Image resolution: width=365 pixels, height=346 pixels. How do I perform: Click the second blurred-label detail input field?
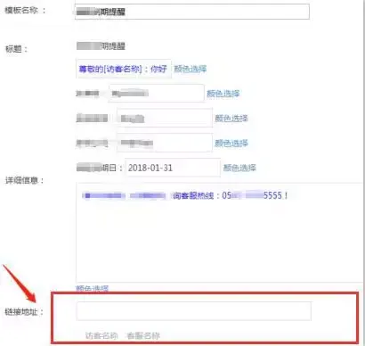tap(165, 118)
